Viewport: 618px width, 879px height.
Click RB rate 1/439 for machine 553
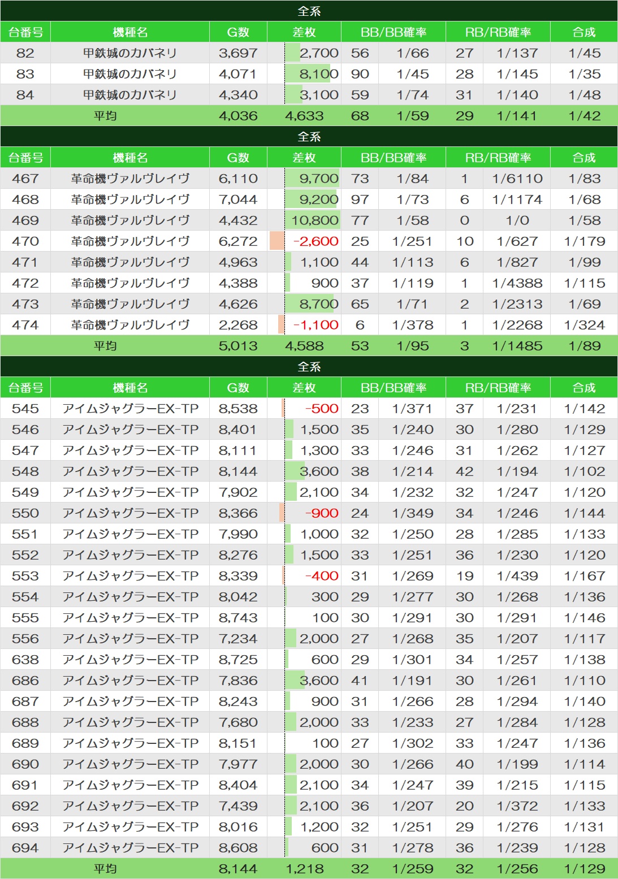click(517, 576)
